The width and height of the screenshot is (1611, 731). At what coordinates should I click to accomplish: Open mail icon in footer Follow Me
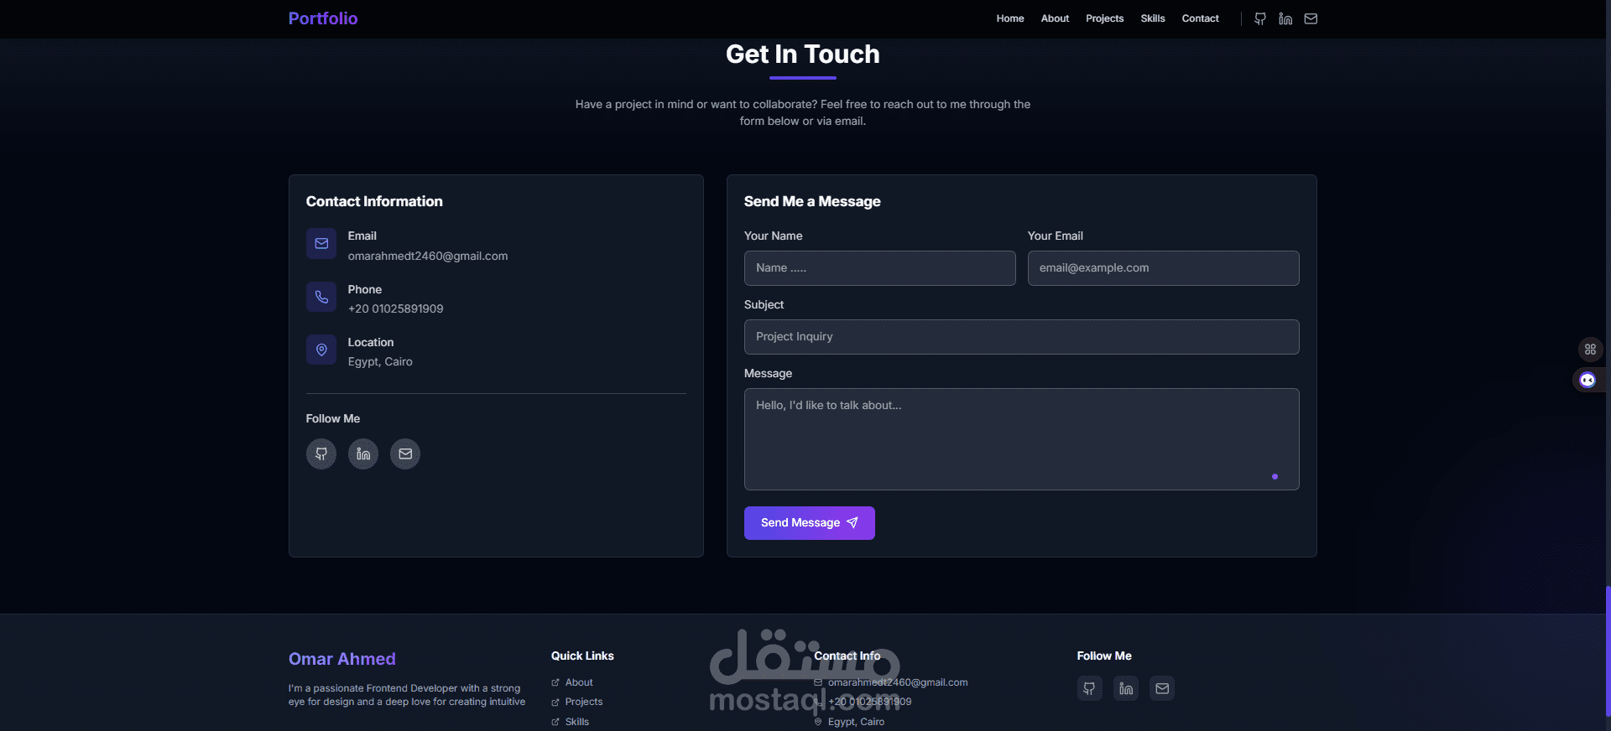pos(1162,688)
